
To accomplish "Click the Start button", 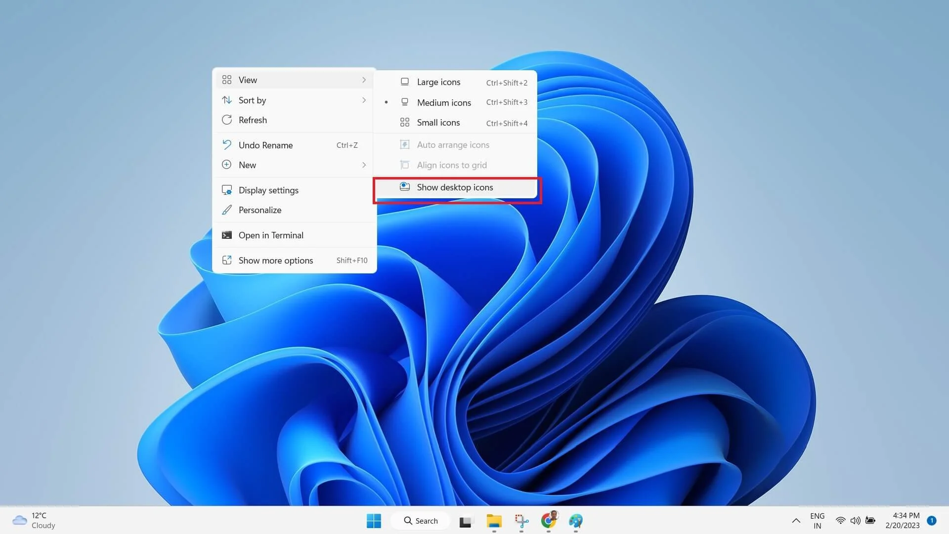I will (374, 521).
